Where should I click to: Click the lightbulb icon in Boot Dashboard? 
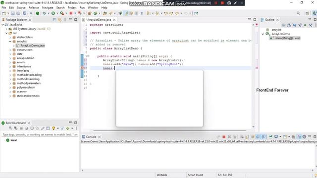coord(53,129)
